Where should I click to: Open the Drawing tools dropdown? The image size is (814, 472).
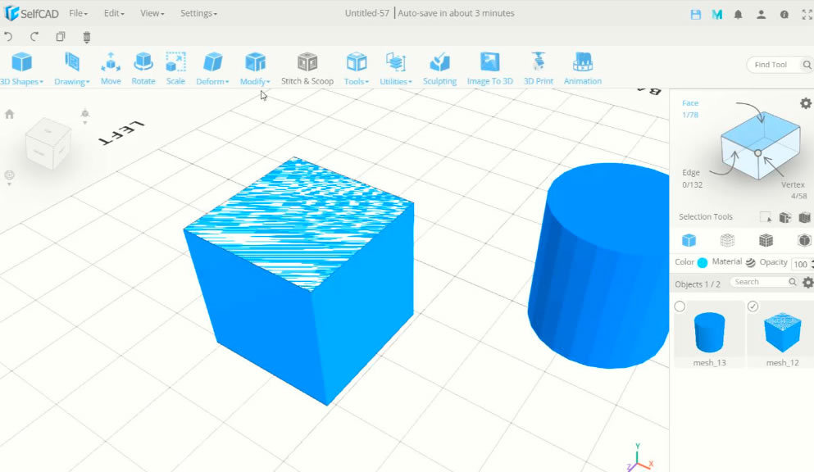(x=71, y=69)
